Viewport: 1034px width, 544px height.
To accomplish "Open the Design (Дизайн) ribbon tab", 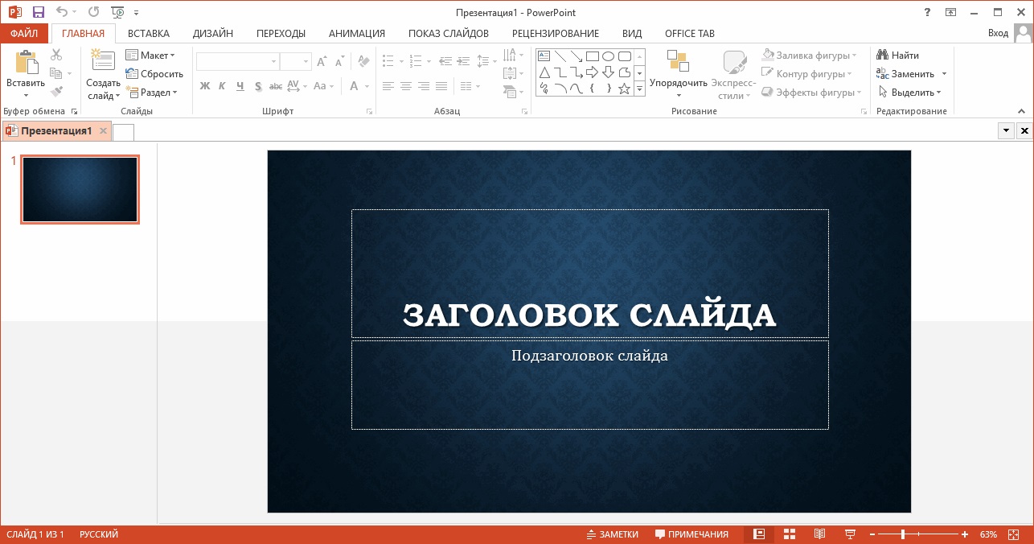I will [x=213, y=34].
